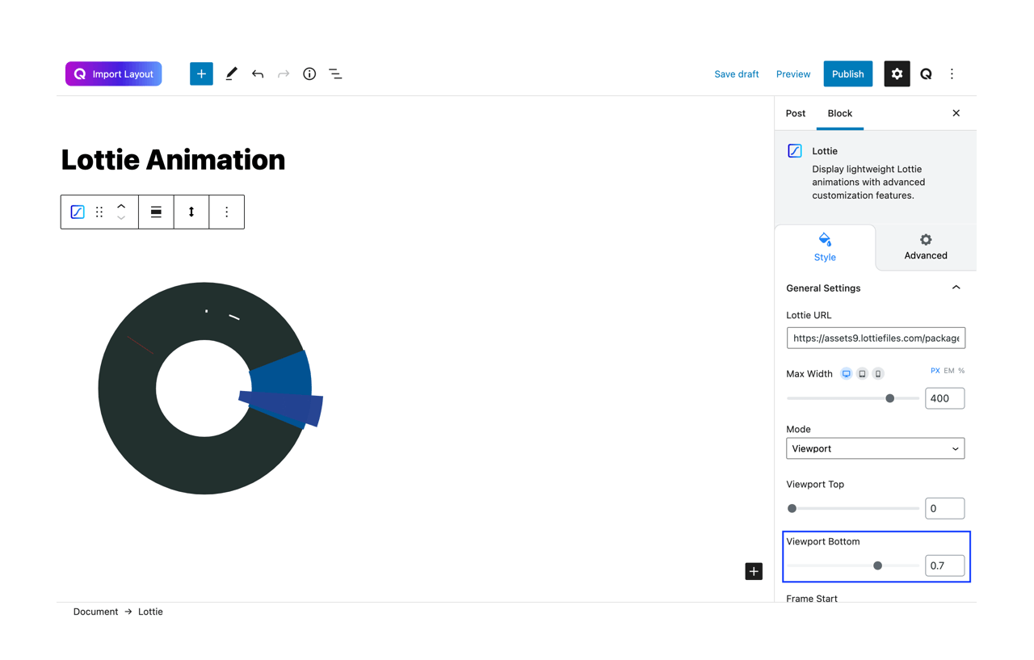This screenshot has height=660, width=1034.
Task: Open the block toolbar more options menu
Action: (227, 212)
